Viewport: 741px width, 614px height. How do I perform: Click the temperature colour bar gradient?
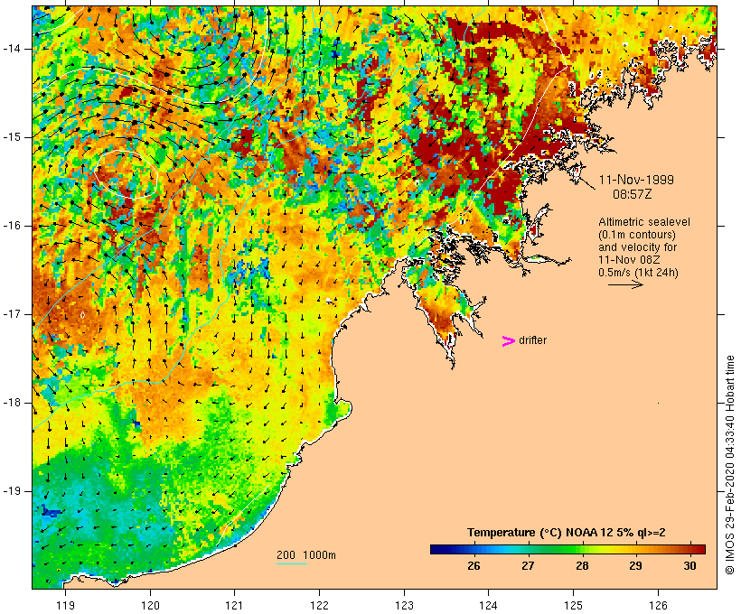click(567, 549)
